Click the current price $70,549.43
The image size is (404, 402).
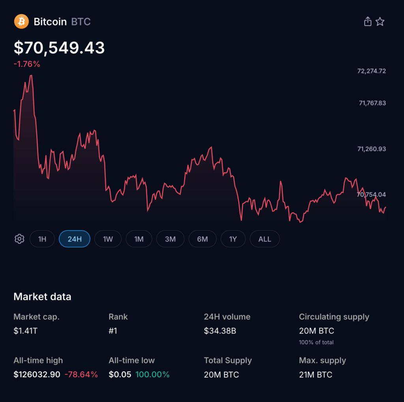pyautogui.click(x=59, y=48)
